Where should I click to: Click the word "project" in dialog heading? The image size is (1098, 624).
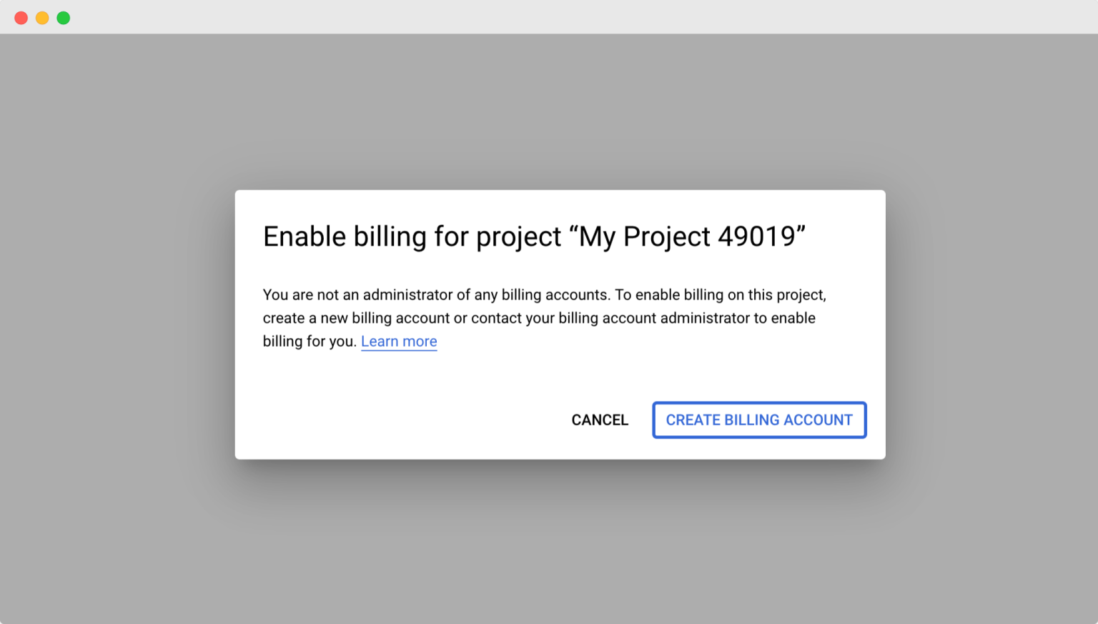519,238
